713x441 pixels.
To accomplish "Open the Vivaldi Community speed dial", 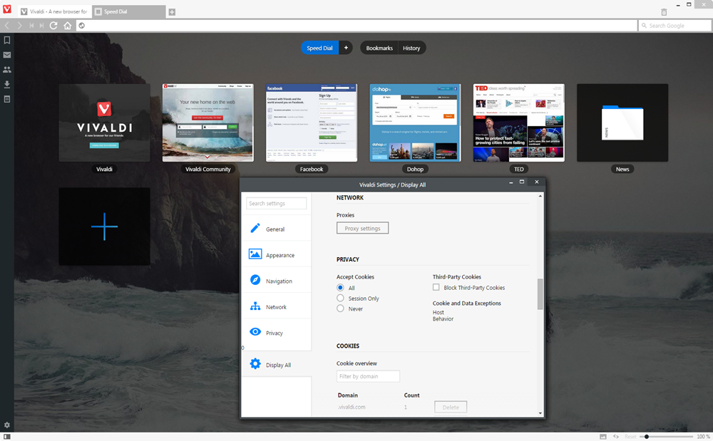I will 207,123.
